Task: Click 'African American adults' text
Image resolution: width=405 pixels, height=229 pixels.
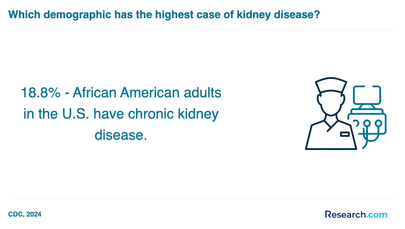Action: (x=147, y=92)
